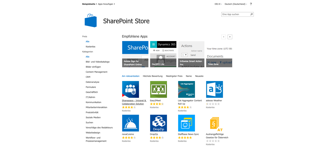Open the adesso Weather app icon
The width and height of the screenshot is (336, 146).
point(214,90)
